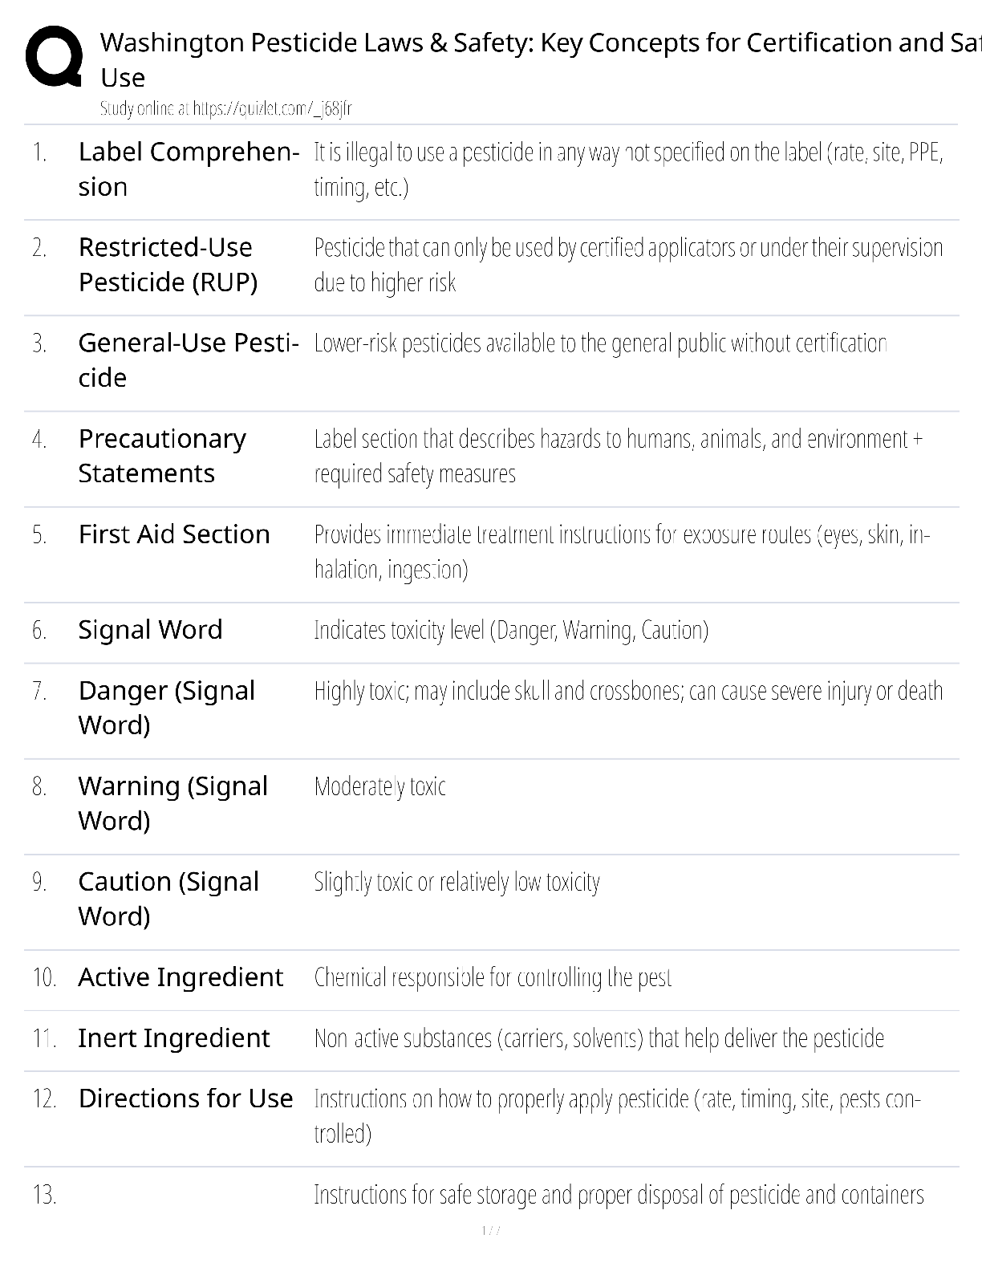Open the quizlet.com study online link

tap(225, 108)
